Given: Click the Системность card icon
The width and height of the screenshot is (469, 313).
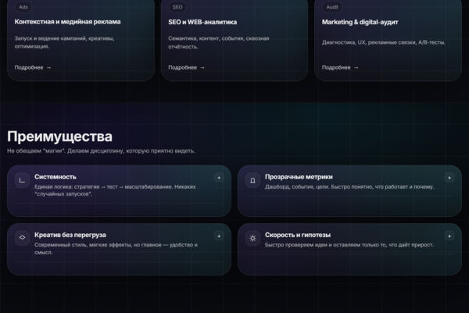Looking at the screenshot, I should tap(22, 180).
